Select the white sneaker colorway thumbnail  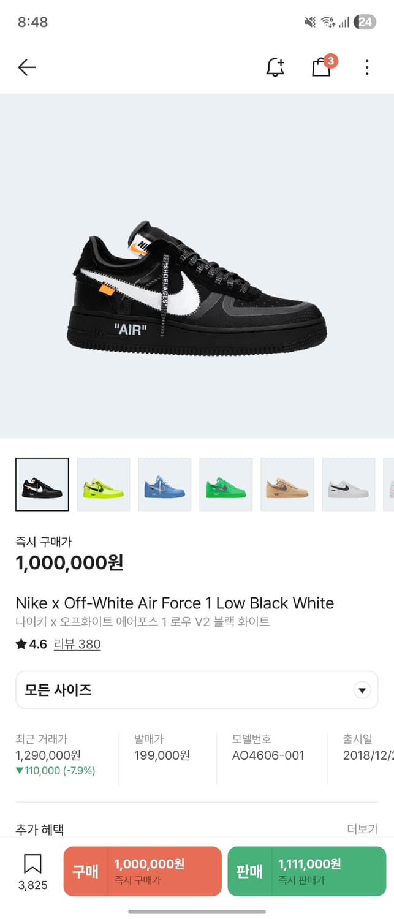349,485
